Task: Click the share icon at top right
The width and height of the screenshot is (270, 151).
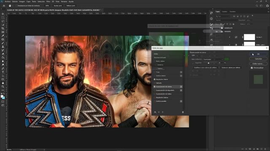Action: point(267,5)
